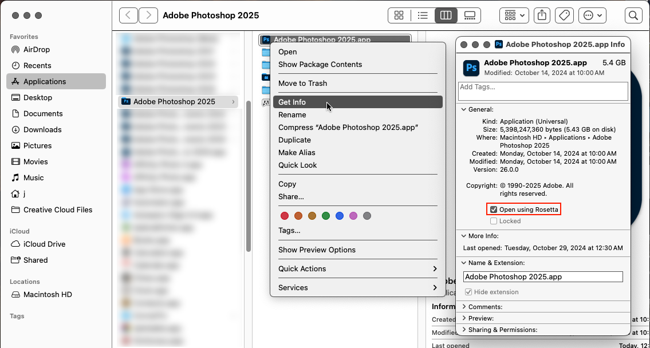Open the Share toolbar icon
The width and height of the screenshot is (650, 348).
point(542,15)
